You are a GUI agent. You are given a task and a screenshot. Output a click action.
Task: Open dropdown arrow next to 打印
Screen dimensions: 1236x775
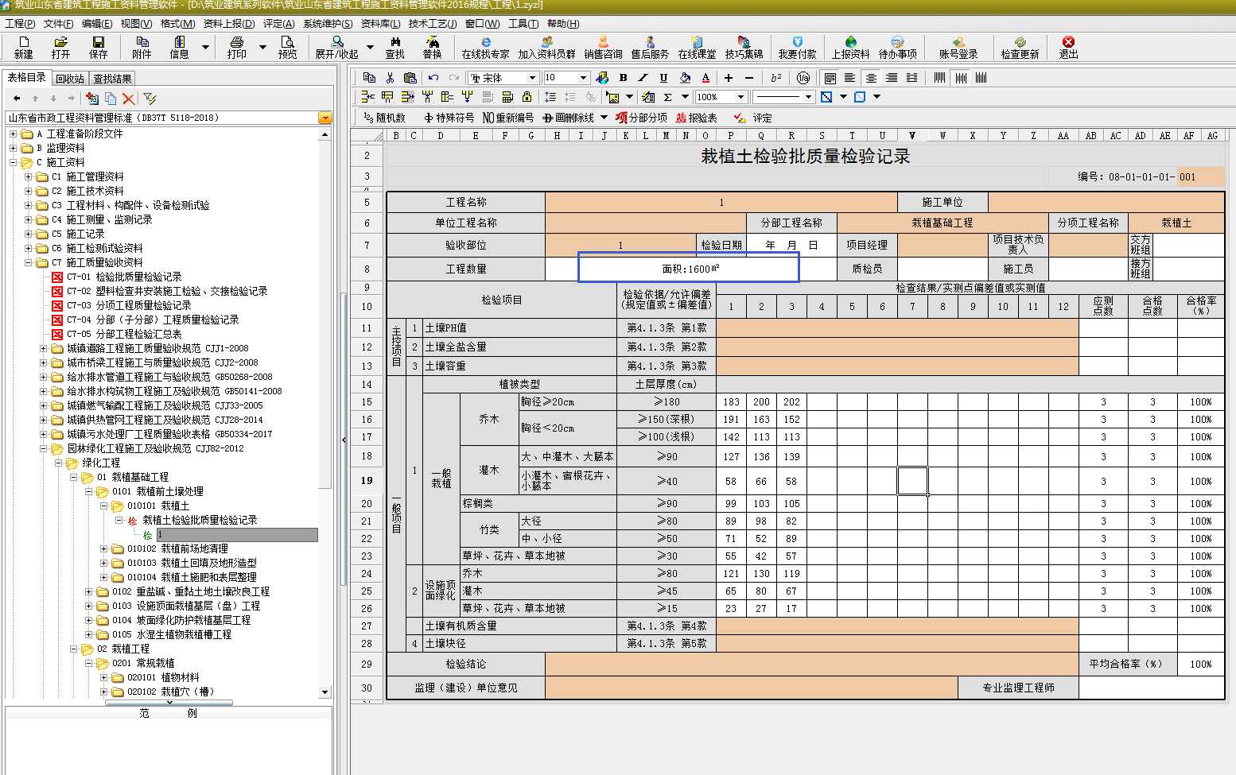tap(262, 47)
